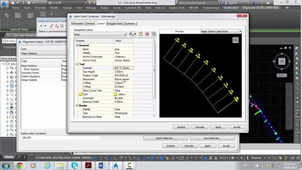
Task: Open the create text component dropdown icon
Action: [x=133, y=34]
